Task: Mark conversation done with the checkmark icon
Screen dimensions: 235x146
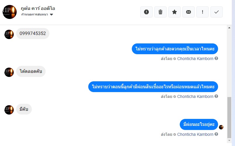Action: coord(217,12)
